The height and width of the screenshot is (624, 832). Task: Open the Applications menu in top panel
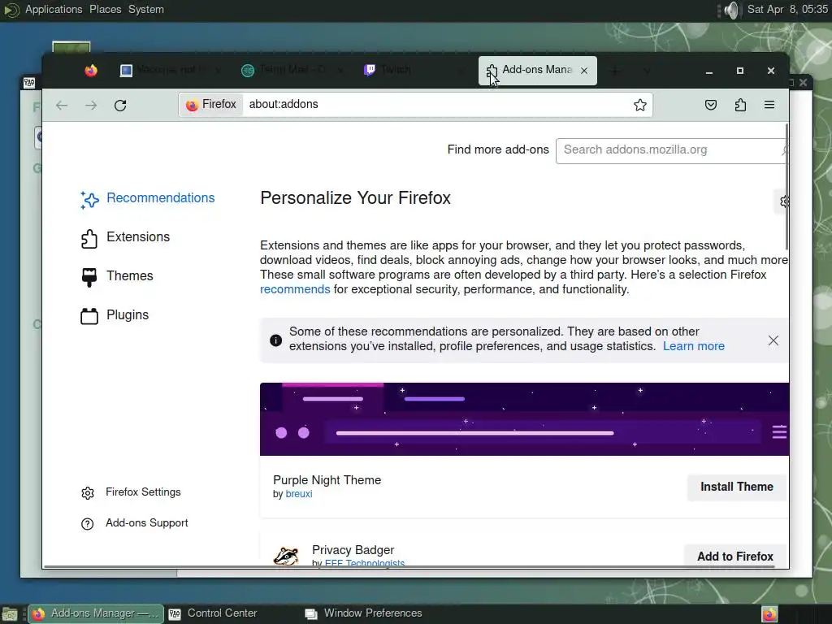pos(54,10)
